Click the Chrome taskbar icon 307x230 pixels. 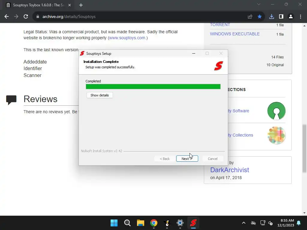[x=154, y=223]
